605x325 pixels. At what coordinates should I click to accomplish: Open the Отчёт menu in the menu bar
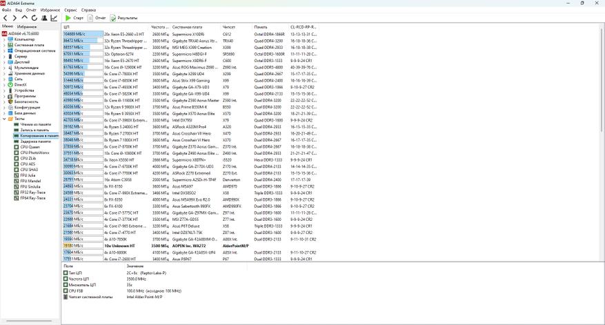coord(31,10)
